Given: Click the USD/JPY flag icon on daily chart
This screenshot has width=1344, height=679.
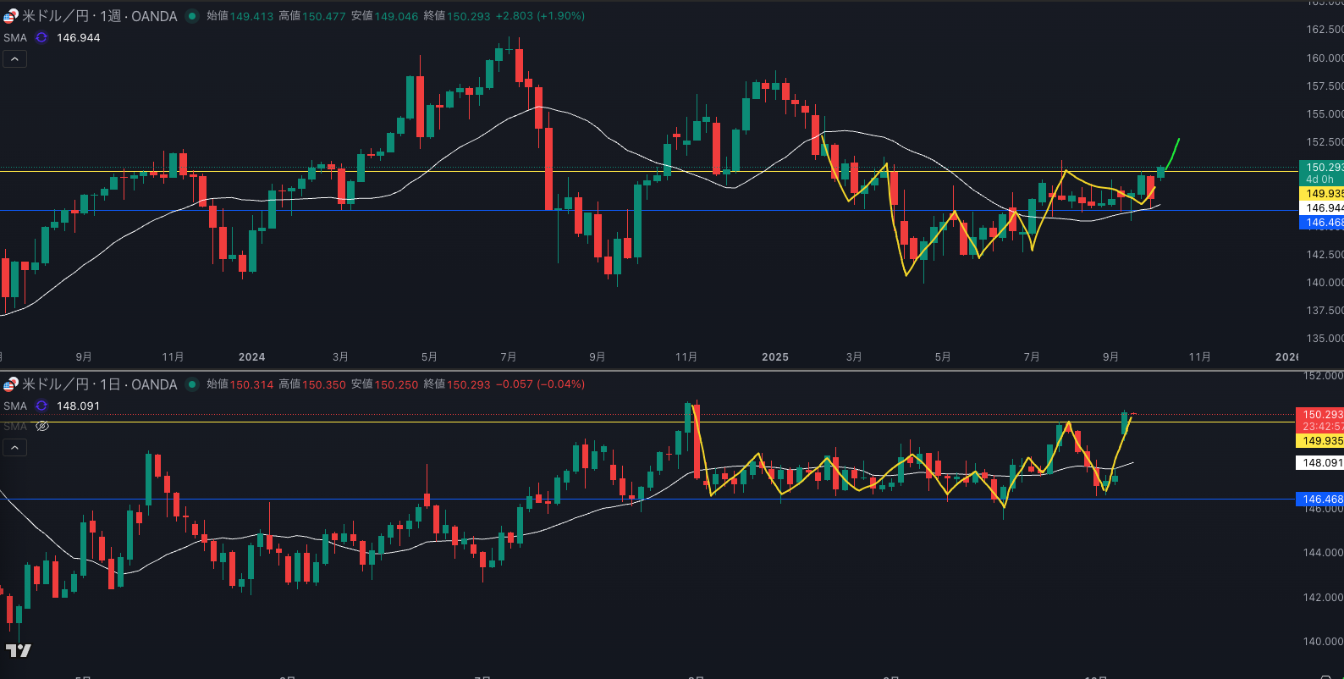Looking at the screenshot, I should 10,384.
